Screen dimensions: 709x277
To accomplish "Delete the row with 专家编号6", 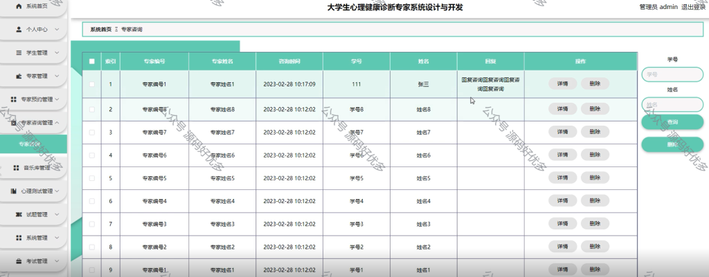I will click(x=595, y=155).
